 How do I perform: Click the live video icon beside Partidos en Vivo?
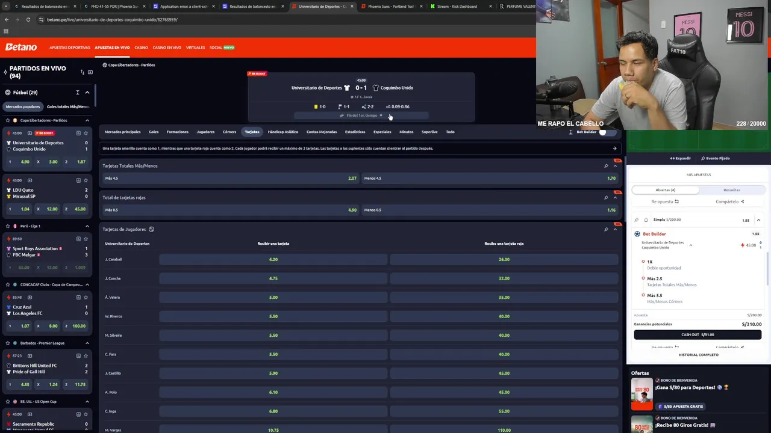(90, 72)
